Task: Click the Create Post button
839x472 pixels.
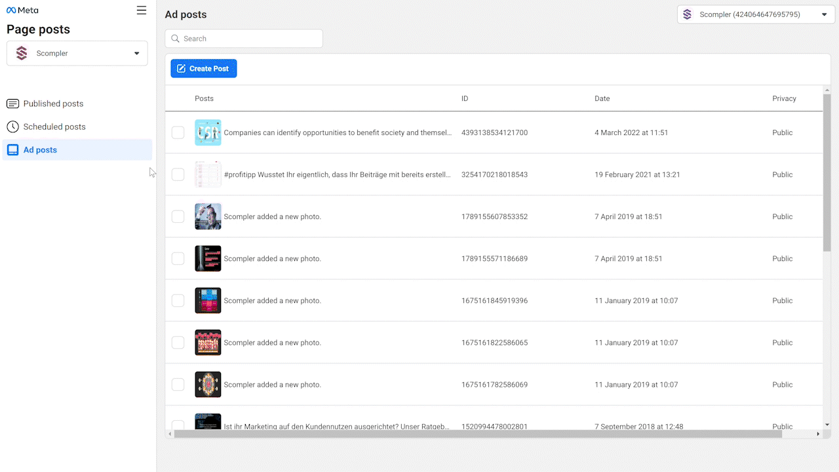Action: (203, 69)
